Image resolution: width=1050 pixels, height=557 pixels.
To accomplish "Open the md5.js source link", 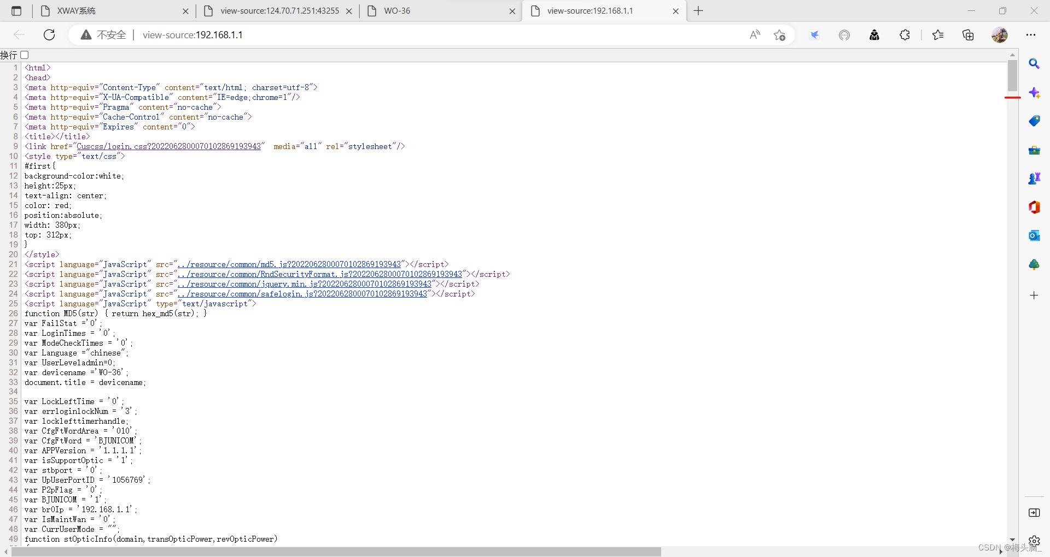I will [x=289, y=264].
